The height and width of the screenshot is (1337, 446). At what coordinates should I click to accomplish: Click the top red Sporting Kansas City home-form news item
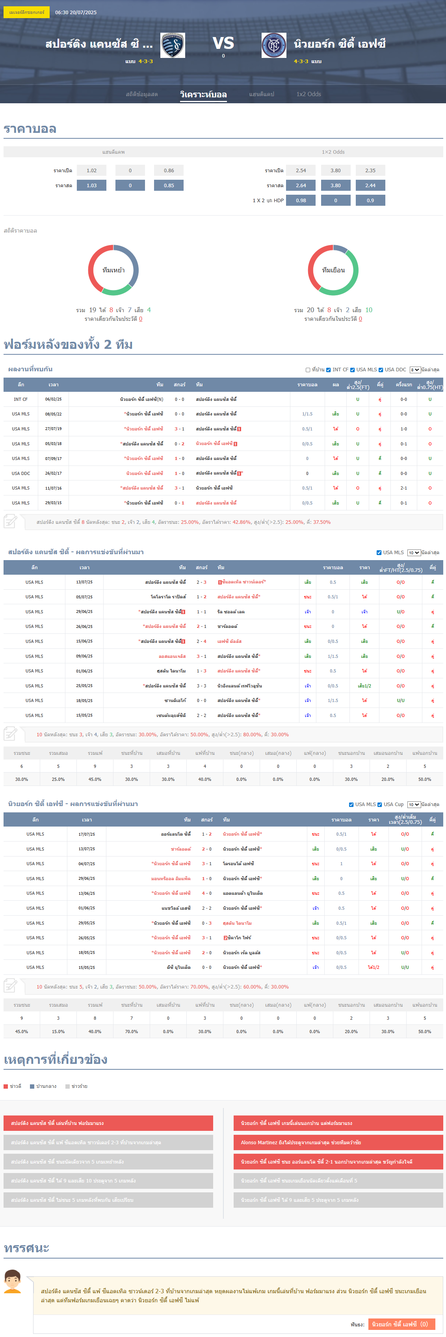108,1123
